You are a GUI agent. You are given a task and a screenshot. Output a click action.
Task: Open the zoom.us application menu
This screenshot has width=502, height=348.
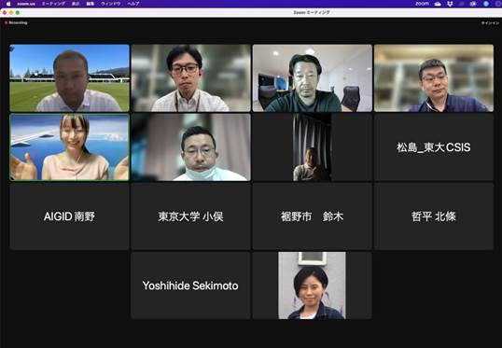click(26, 4)
